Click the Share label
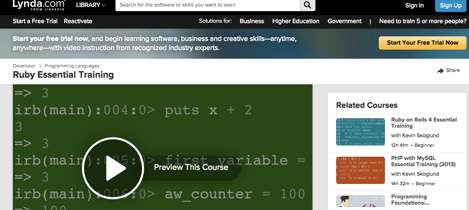The height and width of the screenshot is (210, 469). (453, 70)
